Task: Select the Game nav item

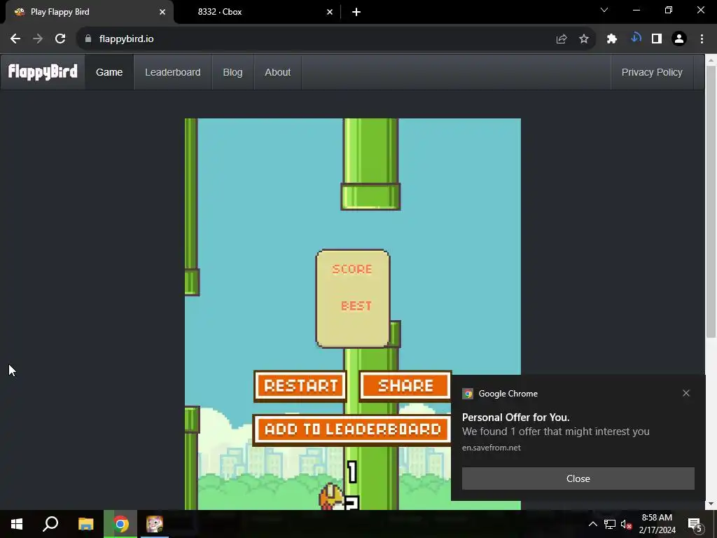Action: [109, 72]
